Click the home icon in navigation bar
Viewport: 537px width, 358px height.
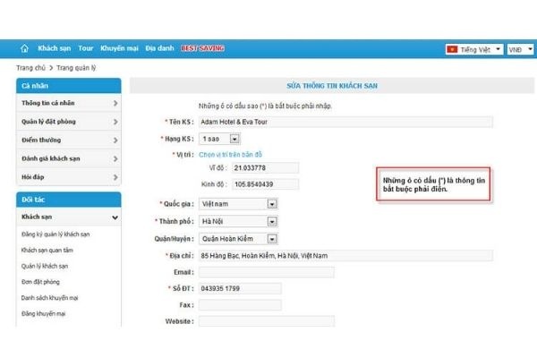point(24,48)
